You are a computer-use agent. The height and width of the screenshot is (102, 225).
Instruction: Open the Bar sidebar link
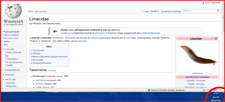tap(7, 56)
